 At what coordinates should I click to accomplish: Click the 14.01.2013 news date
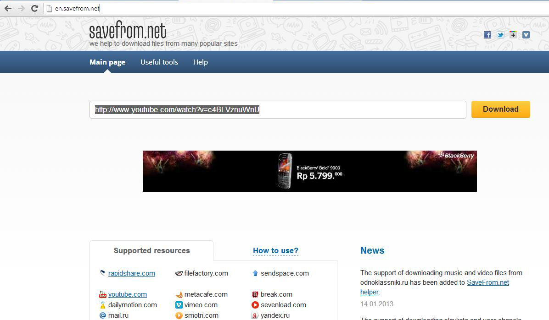tap(377, 304)
